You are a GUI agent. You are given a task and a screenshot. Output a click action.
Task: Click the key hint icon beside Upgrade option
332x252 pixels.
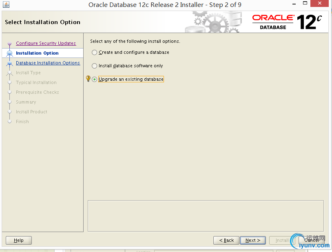88,79
